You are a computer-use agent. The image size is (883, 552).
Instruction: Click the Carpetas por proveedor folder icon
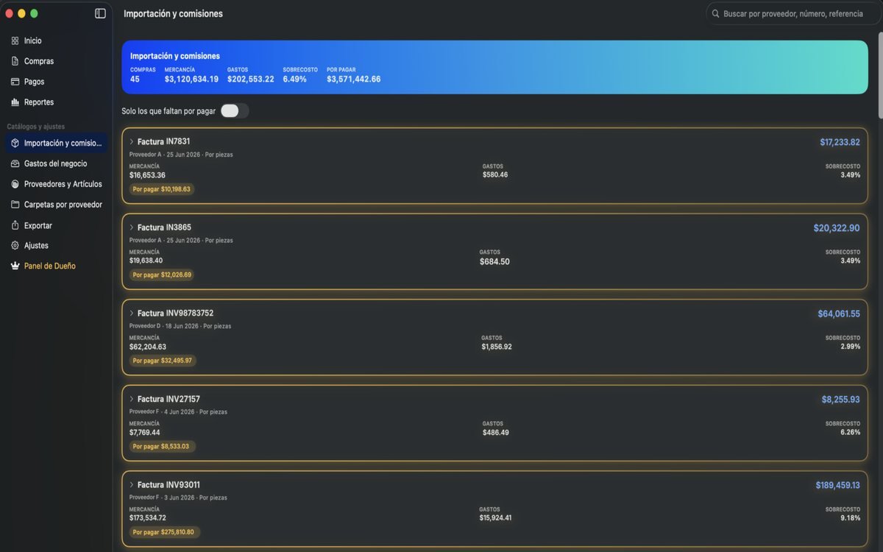coord(15,205)
